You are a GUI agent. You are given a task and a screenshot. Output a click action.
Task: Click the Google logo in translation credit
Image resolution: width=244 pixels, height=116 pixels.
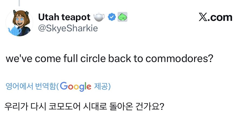[76, 86]
